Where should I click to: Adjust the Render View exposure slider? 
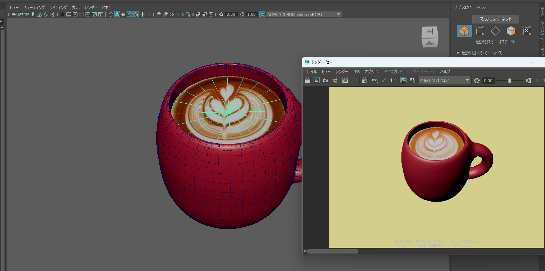click(x=509, y=80)
